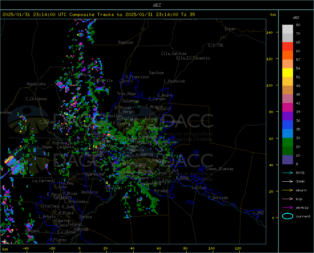Click the Capdevila map label

coord(103,80)
